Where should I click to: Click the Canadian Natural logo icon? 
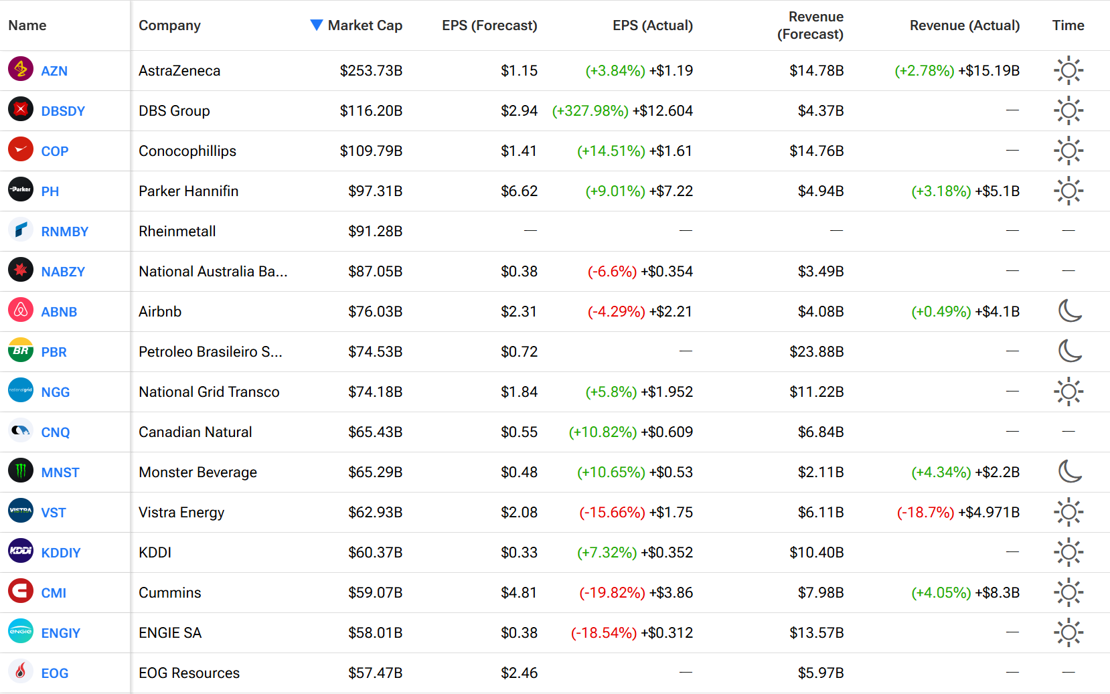point(21,431)
